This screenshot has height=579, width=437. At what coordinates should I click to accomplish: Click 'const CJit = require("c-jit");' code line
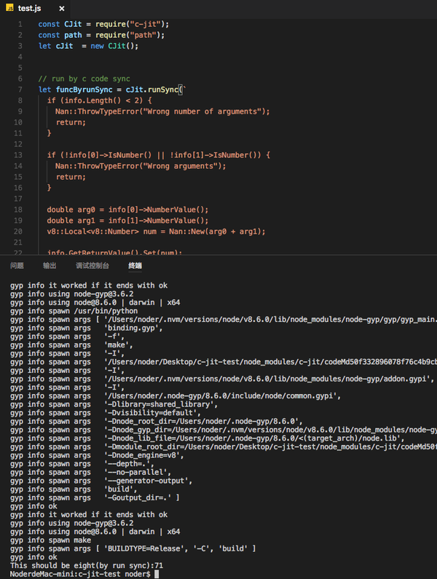[x=103, y=24]
